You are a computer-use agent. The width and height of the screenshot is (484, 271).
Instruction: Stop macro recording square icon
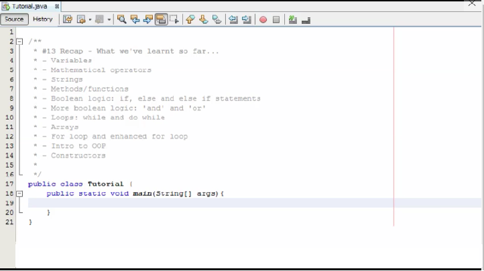276,19
